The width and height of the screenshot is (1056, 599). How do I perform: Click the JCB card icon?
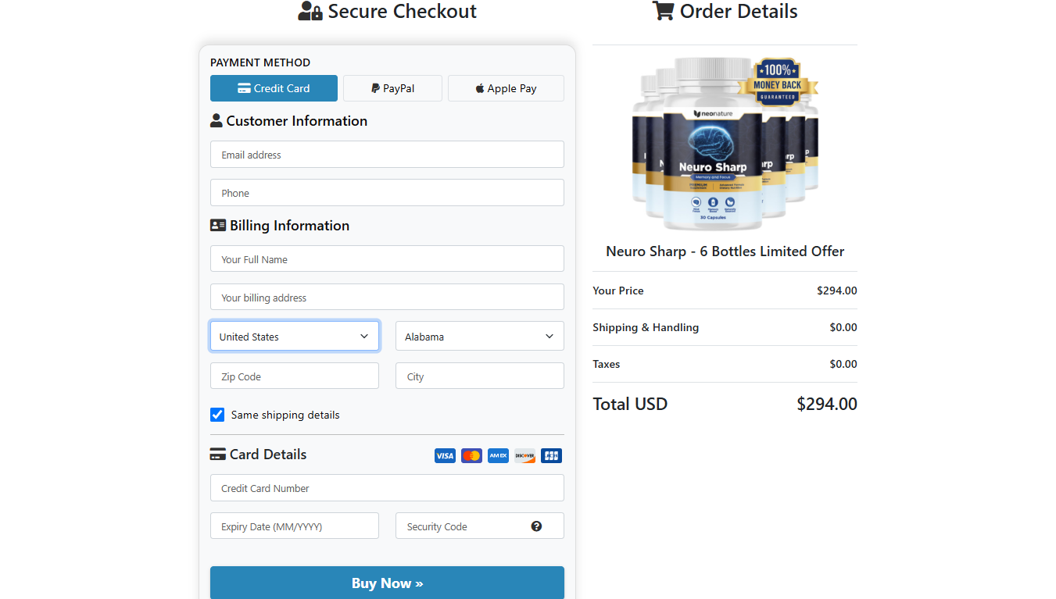tap(551, 455)
